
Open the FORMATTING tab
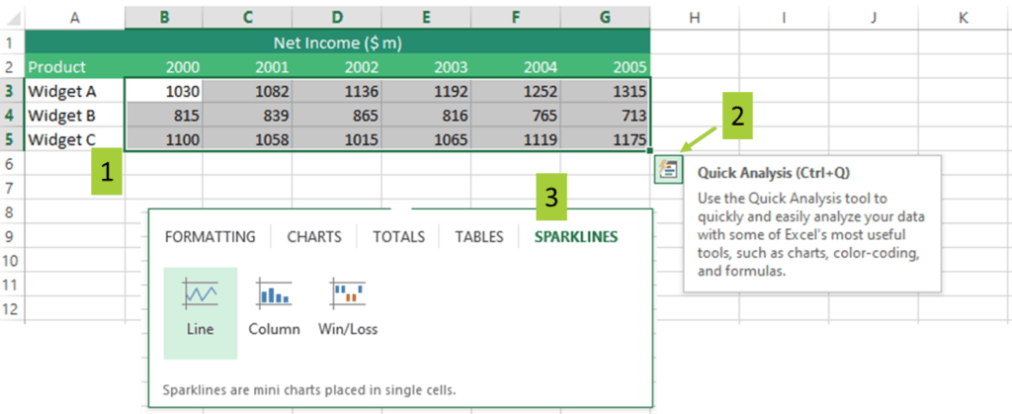[210, 237]
